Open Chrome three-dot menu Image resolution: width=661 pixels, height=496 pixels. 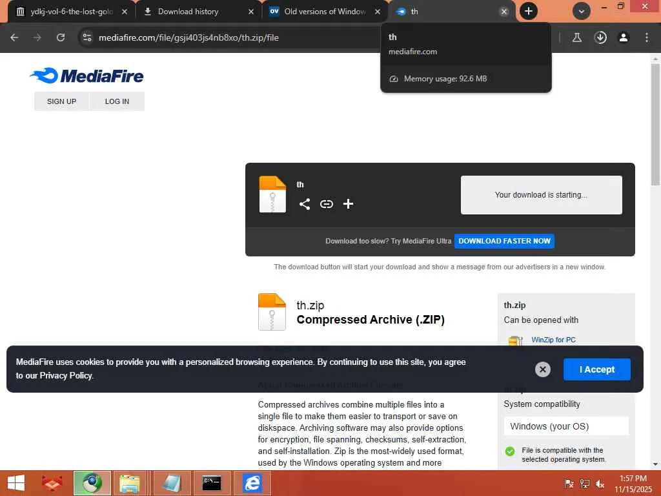647,37
